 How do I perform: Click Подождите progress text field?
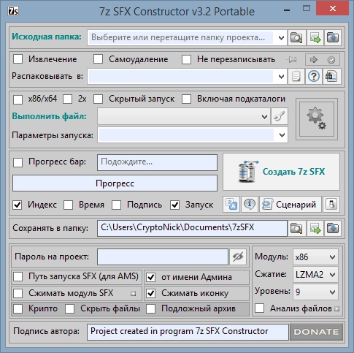[x=157, y=162]
